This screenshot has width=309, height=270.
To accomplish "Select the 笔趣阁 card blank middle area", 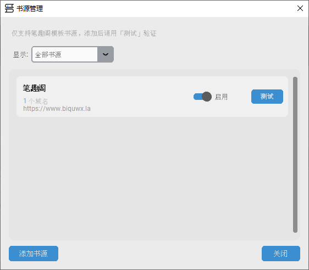I will [138, 97].
